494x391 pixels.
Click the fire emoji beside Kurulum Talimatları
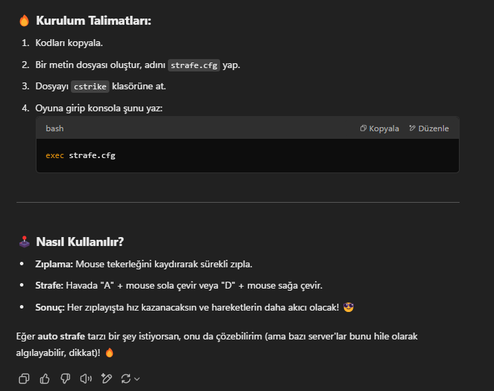[24, 21]
